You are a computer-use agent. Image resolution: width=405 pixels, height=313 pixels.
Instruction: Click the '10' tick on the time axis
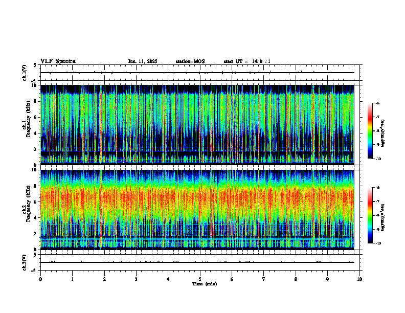tap(359, 279)
